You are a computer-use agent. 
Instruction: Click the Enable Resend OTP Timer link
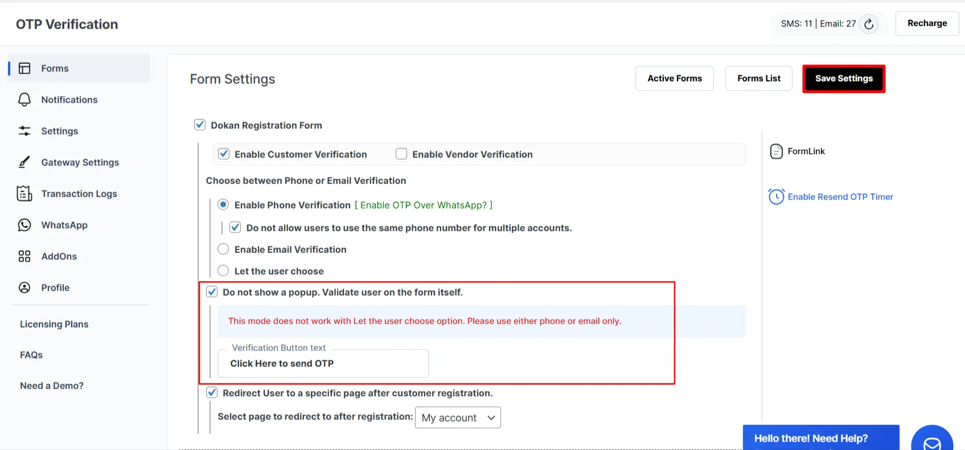(x=840, y=197)
